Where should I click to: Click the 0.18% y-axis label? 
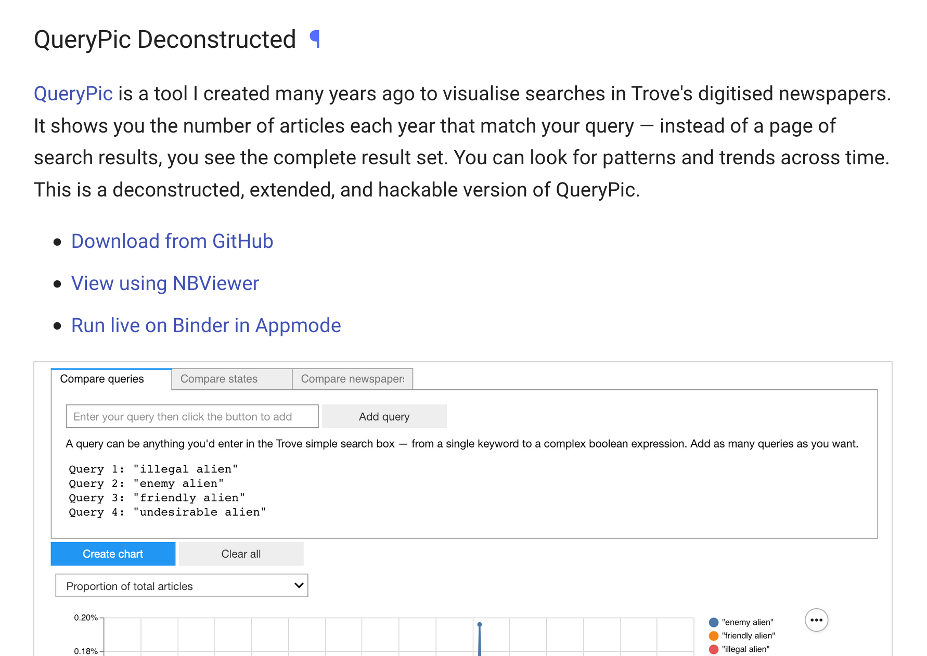pyautogui.click(x=85, y=651)
